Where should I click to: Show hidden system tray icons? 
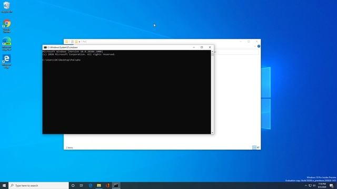(306, 185)
